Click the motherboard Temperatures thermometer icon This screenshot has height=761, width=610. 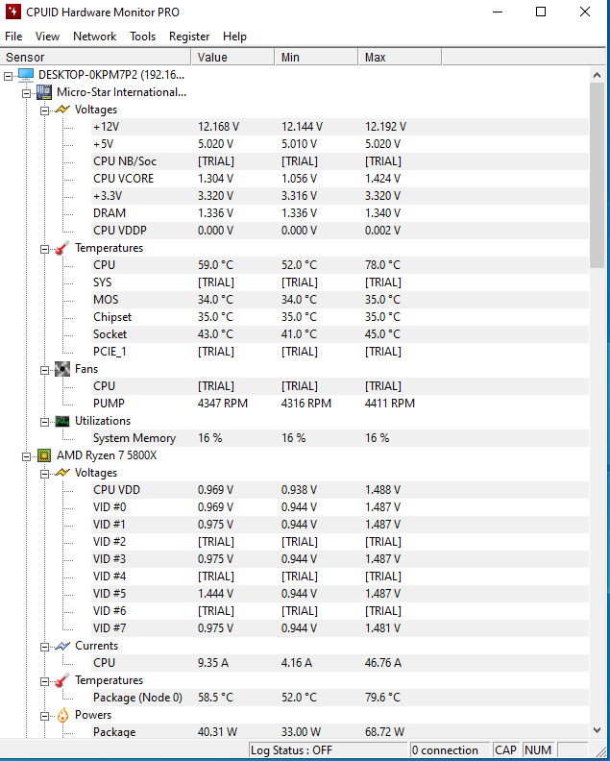[62, 248]
